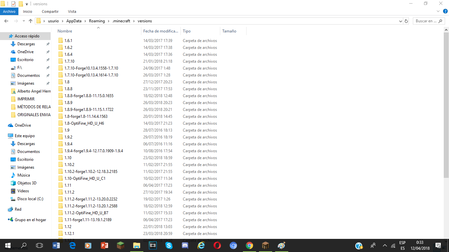Click .minecraft in the address breadcrumb
The width and height of the screenshot is (449, 252).
tap(121, 21)
